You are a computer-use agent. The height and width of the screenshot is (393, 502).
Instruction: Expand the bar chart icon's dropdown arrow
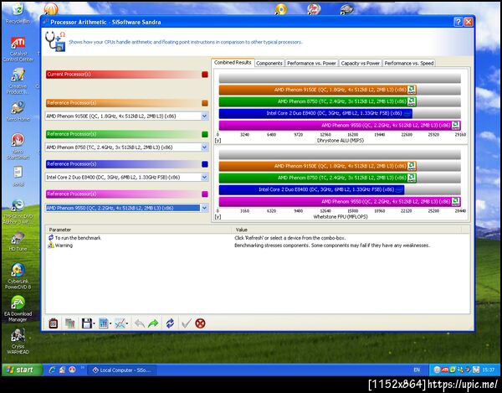pos(110,323)
